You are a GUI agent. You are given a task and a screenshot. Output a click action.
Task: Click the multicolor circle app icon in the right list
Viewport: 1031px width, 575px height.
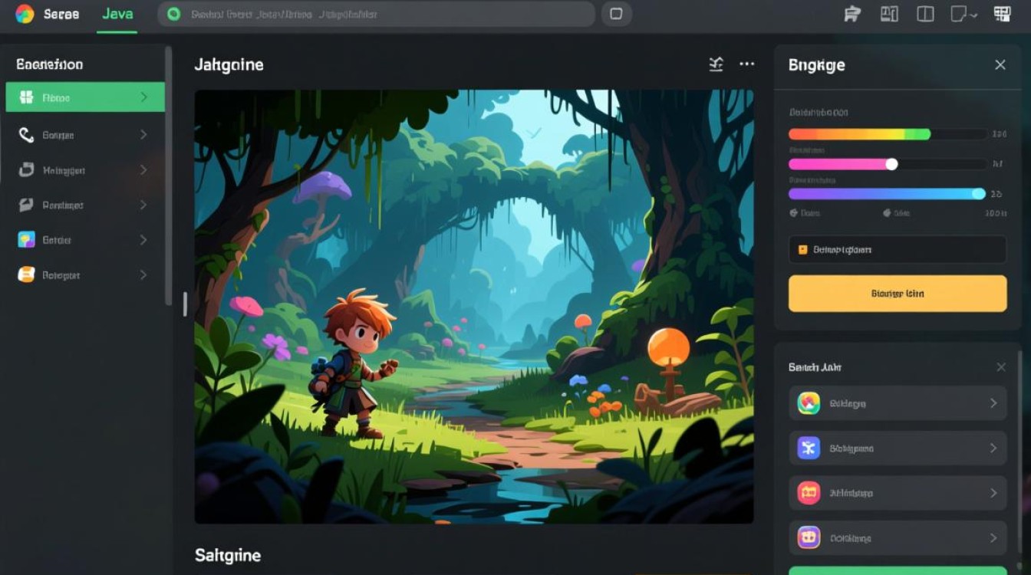(809, 403)
